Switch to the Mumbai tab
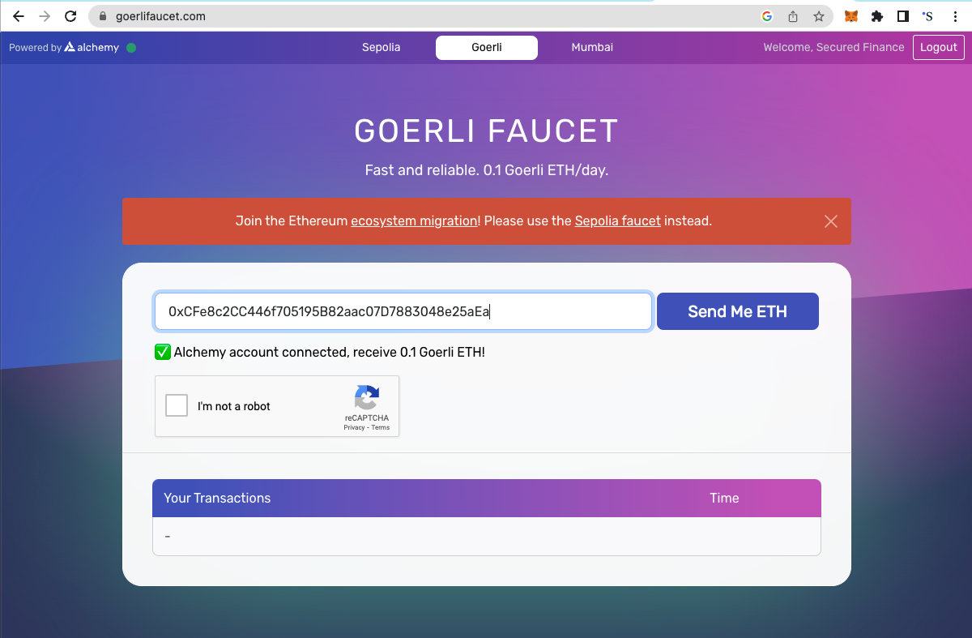The height and width of the screenshot is (638, 972). [592, 48]
